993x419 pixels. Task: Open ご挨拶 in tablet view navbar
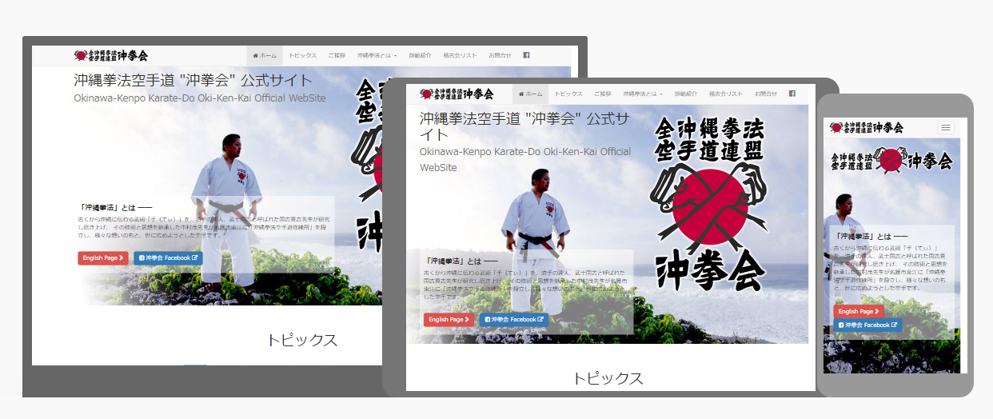[x=603, y=94]
